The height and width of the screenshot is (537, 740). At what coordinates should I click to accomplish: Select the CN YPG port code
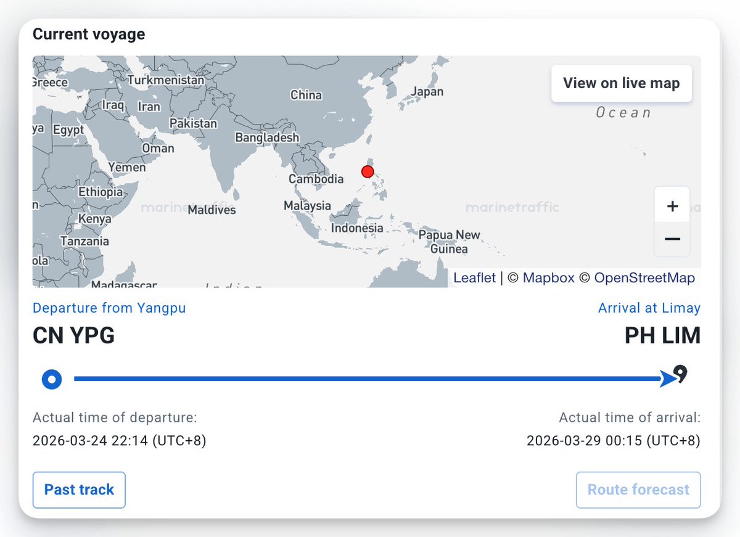coord(73,337)
